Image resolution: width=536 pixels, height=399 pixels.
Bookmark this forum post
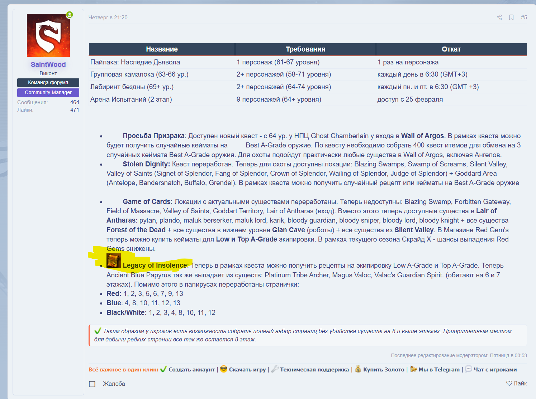pyautogui.click(x=511, y=18)
